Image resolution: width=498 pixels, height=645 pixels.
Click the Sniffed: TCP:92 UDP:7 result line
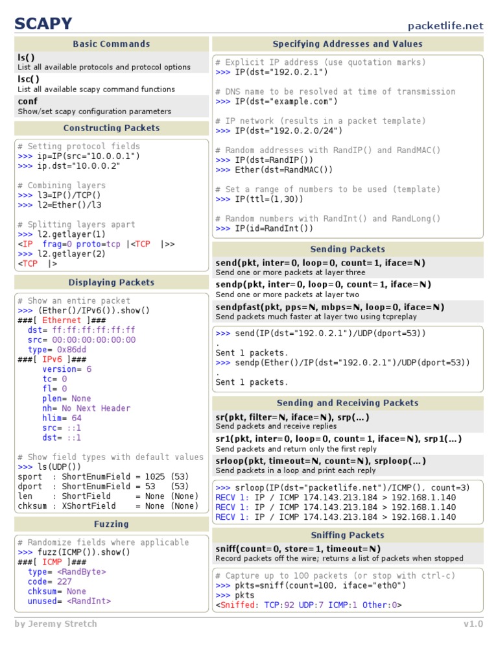(x=309, y=605)
